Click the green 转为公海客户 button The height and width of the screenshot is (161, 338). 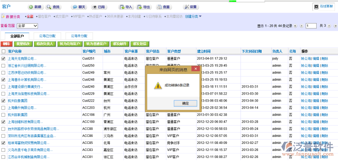[x=70, y=44]
